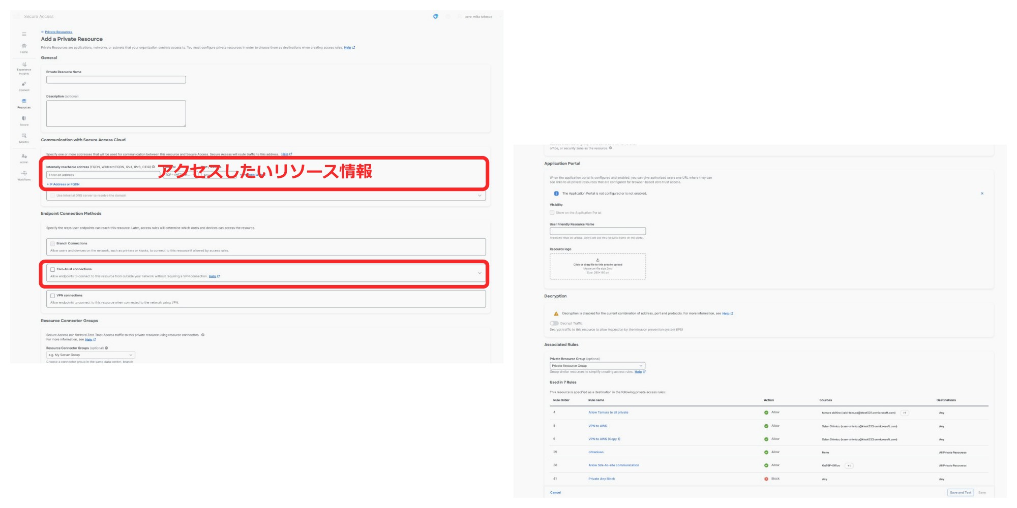Click the Rule Order column header
This screenshot has height=508, width=1017.
[x=561, y=400]
